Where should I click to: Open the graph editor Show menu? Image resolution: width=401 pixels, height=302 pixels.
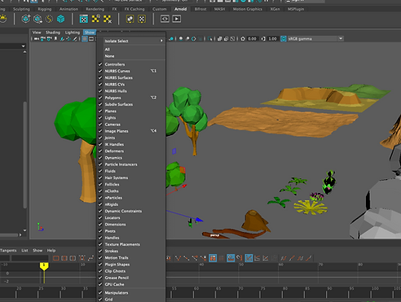pyautogui.click(x=37, y=250)
